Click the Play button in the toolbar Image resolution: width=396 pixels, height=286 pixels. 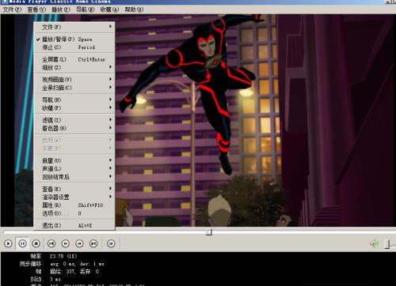click(8, 243)
